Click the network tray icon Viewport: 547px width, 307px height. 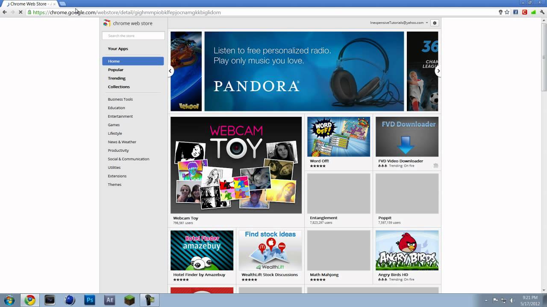(504, 301)
